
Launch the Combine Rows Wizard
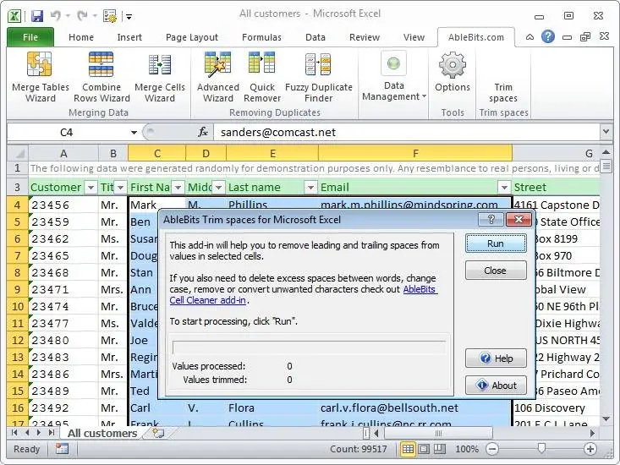[102, 78]
